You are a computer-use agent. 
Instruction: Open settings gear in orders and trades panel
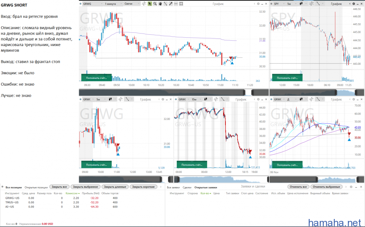(351, 187)
